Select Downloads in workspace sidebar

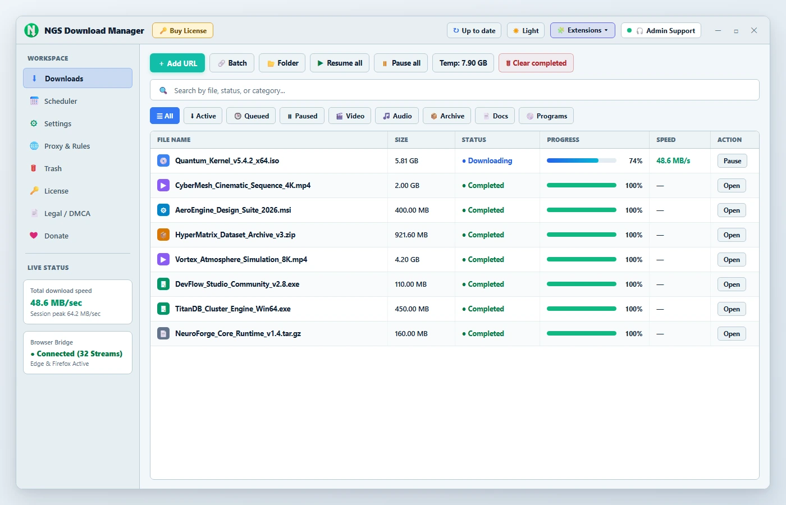(x=77, y=78)
